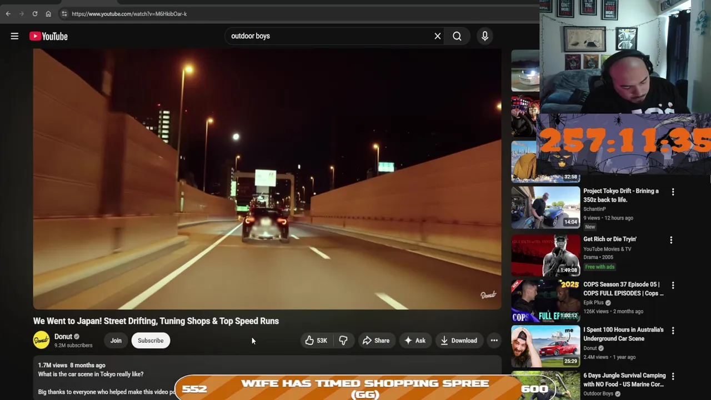Open options for COPS Season 37 video
Screen dimensions: 711x400
click(673, 285)
